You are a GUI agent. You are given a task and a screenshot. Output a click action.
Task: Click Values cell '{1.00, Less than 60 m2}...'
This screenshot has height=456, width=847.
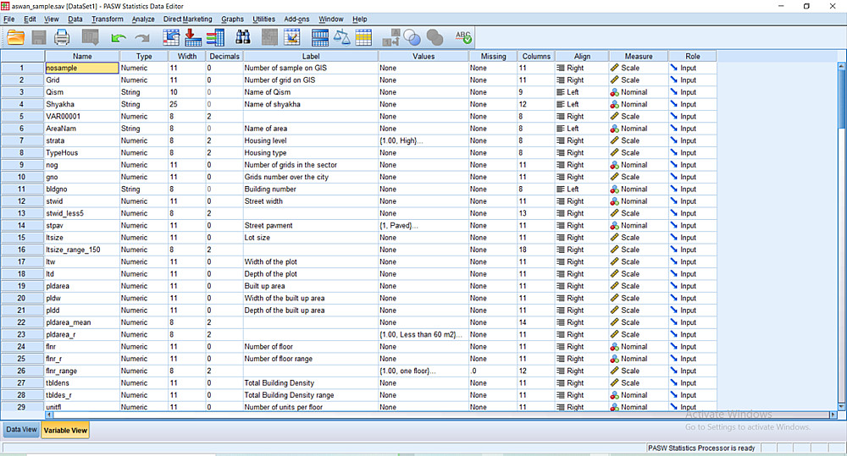coord(423,334)
